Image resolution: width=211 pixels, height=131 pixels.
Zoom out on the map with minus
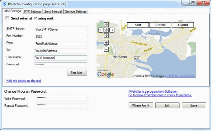point(106,49)
